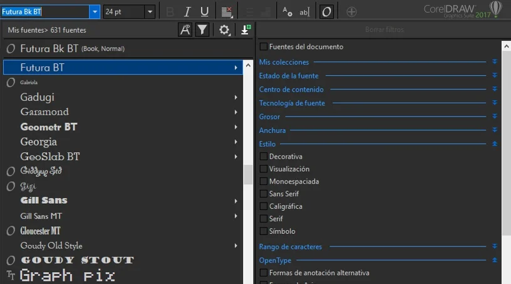Expand the Anchura section

click(494, 130)
